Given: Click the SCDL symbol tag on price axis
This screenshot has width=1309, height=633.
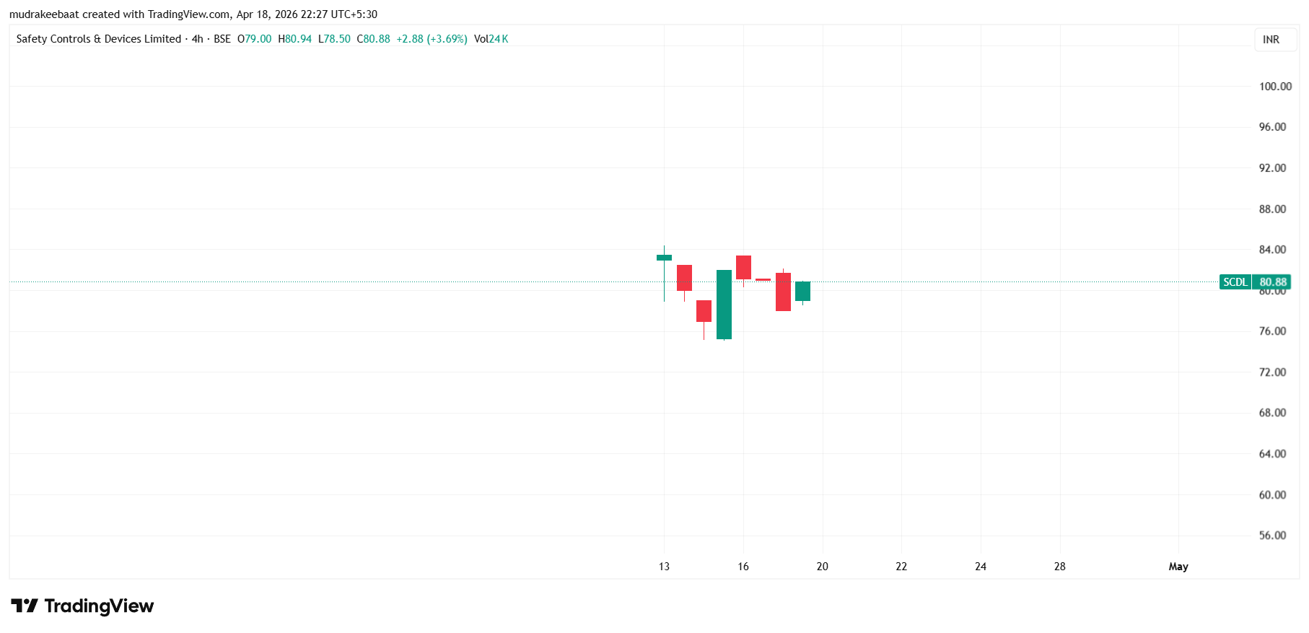Looking at the screenshot, I should [1235, 282].
